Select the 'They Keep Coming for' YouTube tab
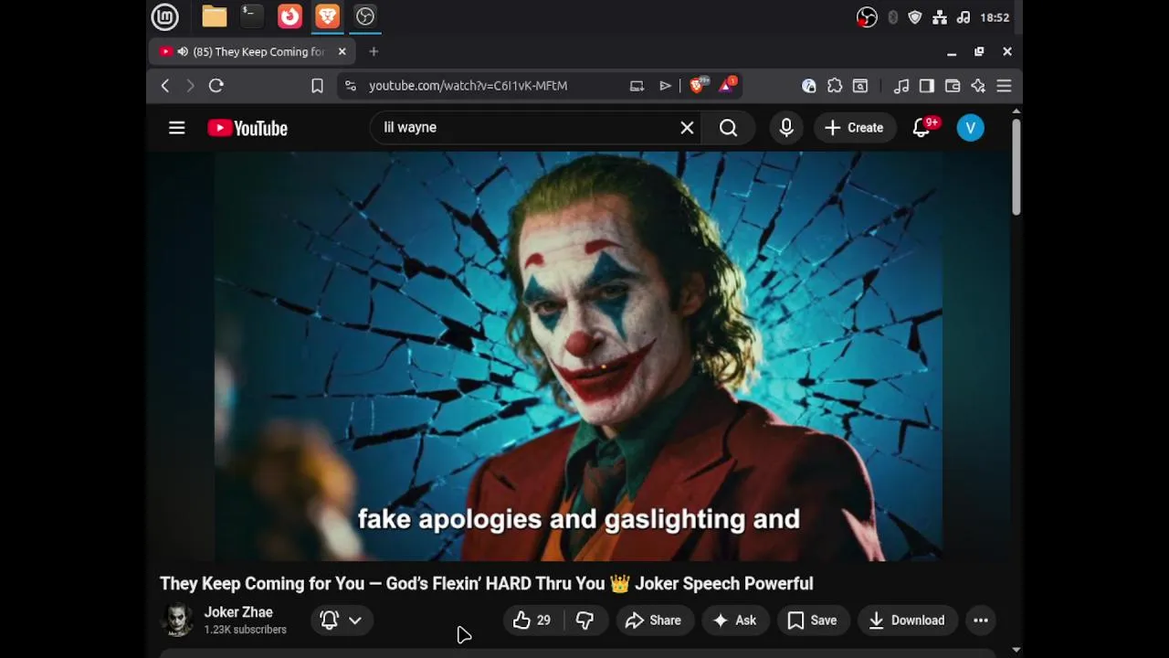Image resolution: width=1169 pixels, height=658 pixels. click(251, 52)
